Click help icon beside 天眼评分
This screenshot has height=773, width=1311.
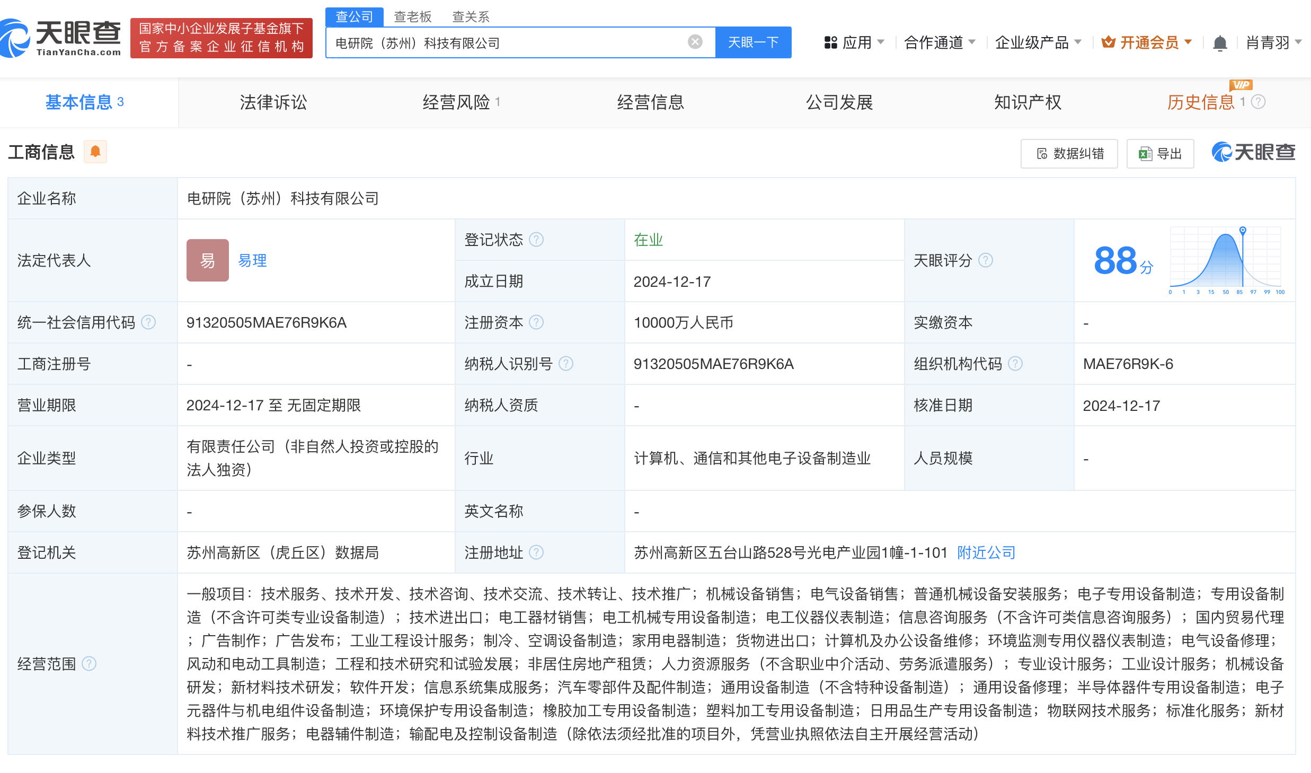point(986,260)
